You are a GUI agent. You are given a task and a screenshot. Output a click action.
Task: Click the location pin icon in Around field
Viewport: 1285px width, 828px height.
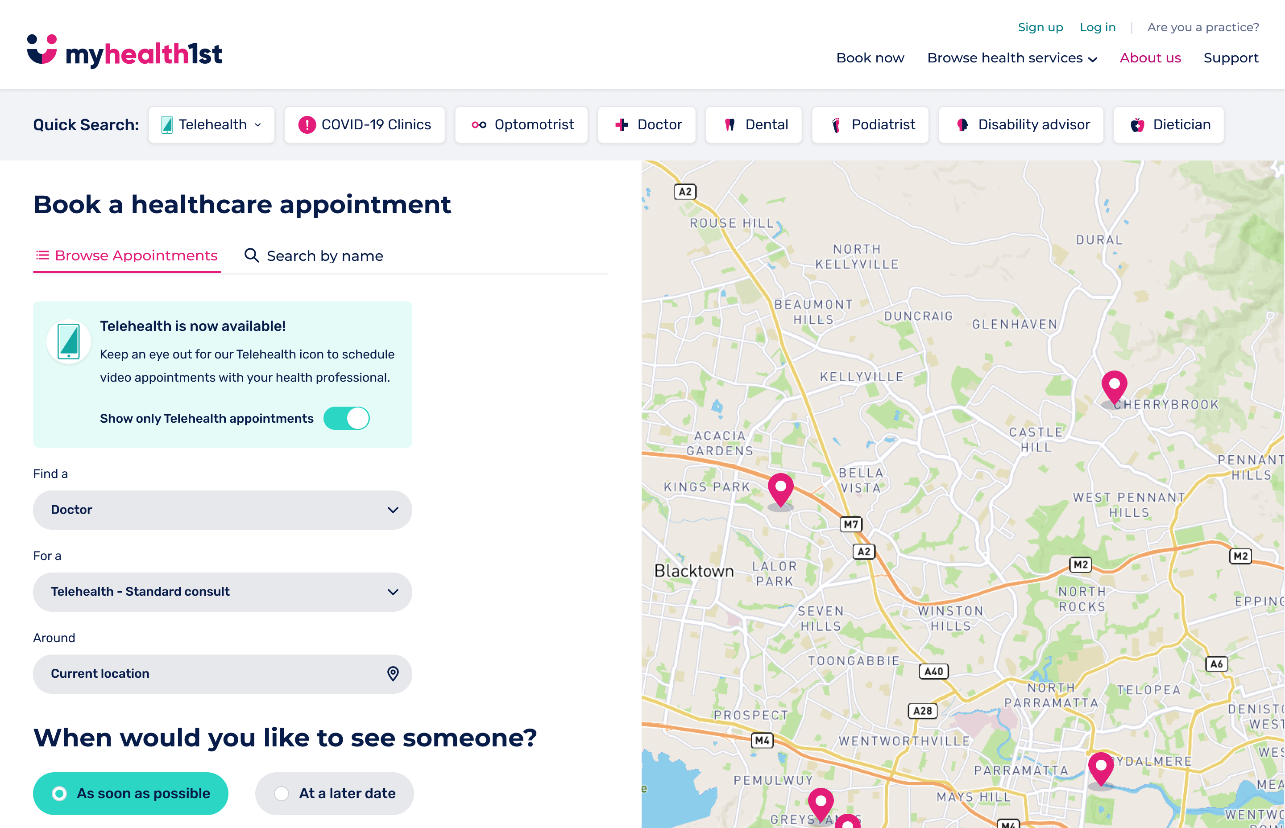(x=393, y=673)
